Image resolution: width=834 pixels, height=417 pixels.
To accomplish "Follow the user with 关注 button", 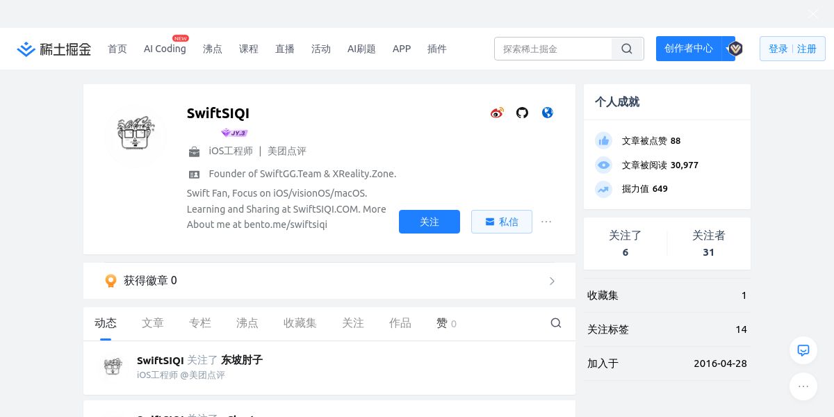I will pyautogui.click(x=430, y=222).
